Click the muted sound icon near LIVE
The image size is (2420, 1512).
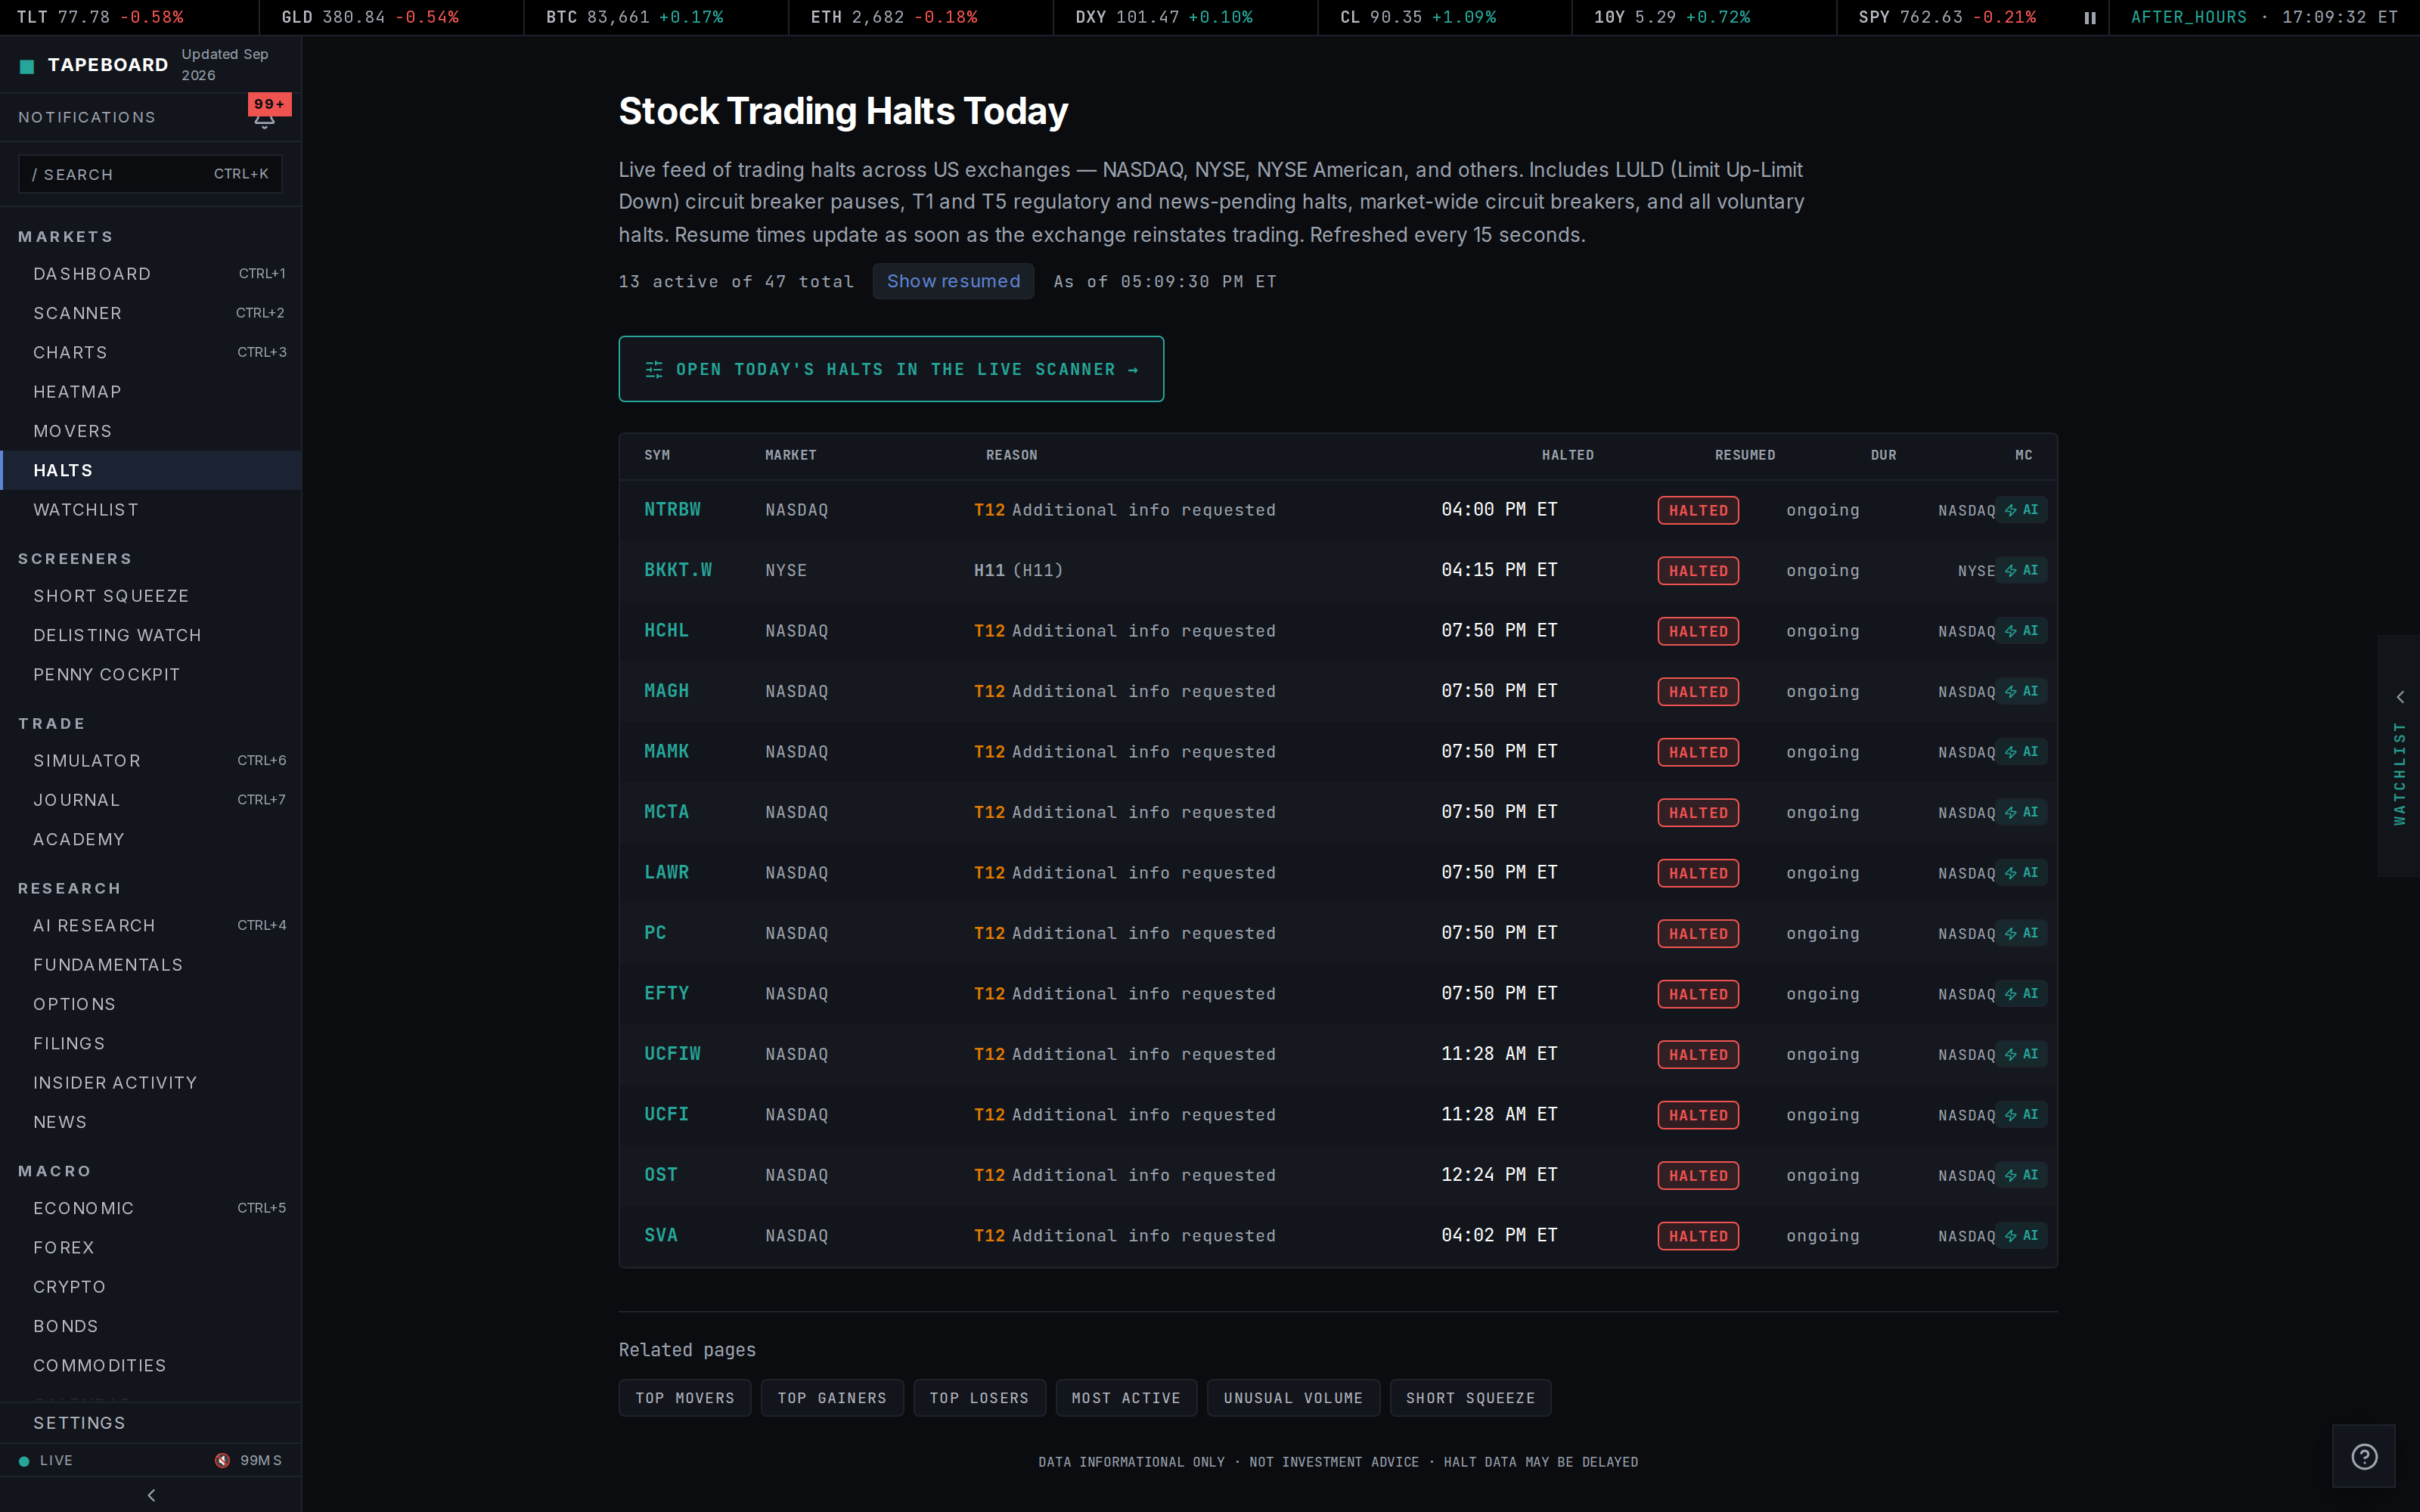222,1460
